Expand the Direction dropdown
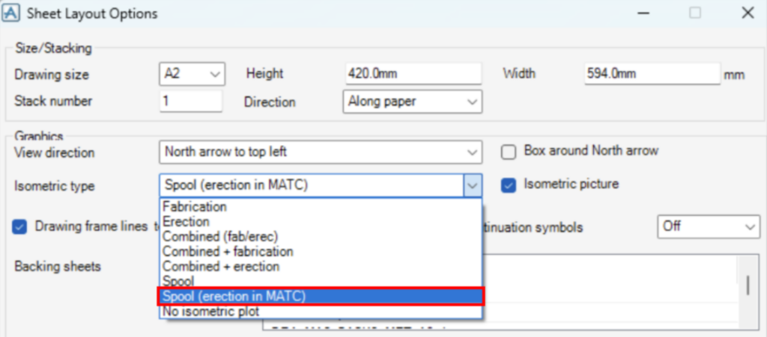Image resolution: width=767 pixels, height=337 pixels. point(411,102)
